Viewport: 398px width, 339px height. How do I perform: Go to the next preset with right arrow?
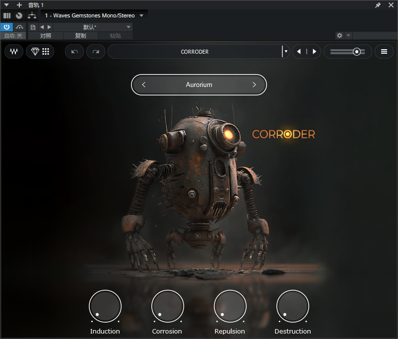(314, 52)
